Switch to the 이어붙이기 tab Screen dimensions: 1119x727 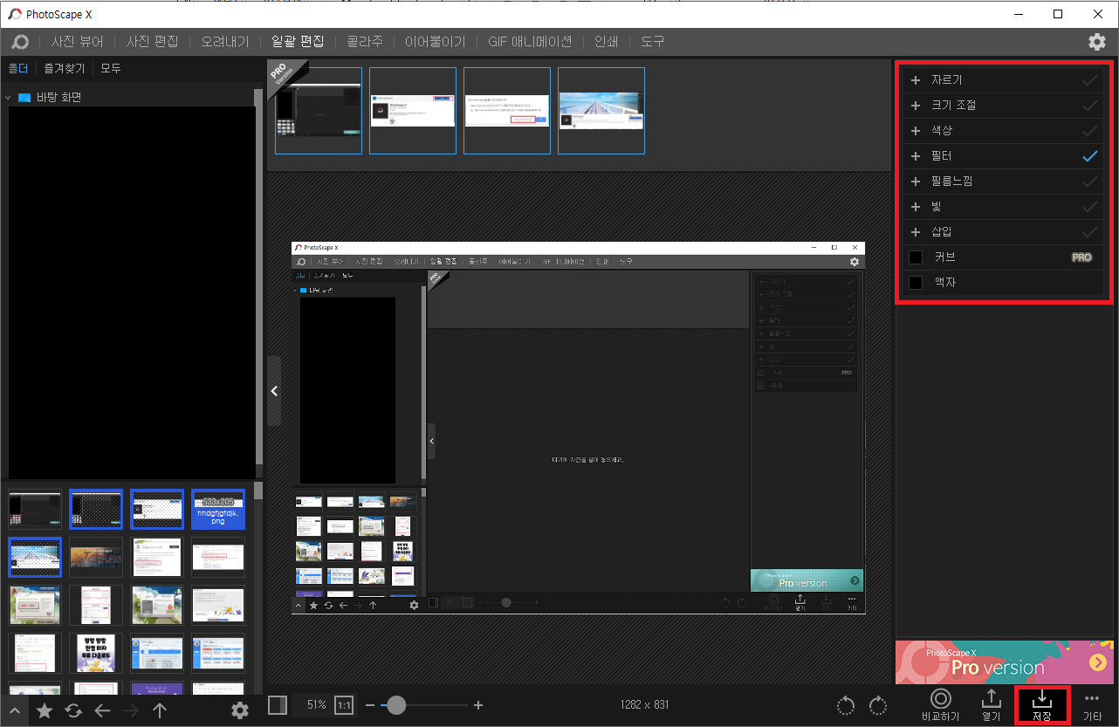coord(436,42)
